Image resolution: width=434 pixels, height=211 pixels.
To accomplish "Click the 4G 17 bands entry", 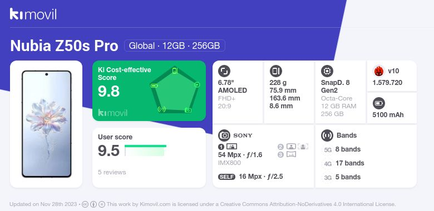I will point(344,163).
